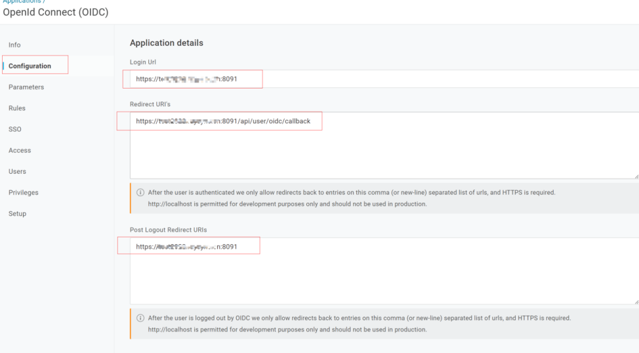Open the Rules section
This screenshot has height=353, width=639.
17,108
